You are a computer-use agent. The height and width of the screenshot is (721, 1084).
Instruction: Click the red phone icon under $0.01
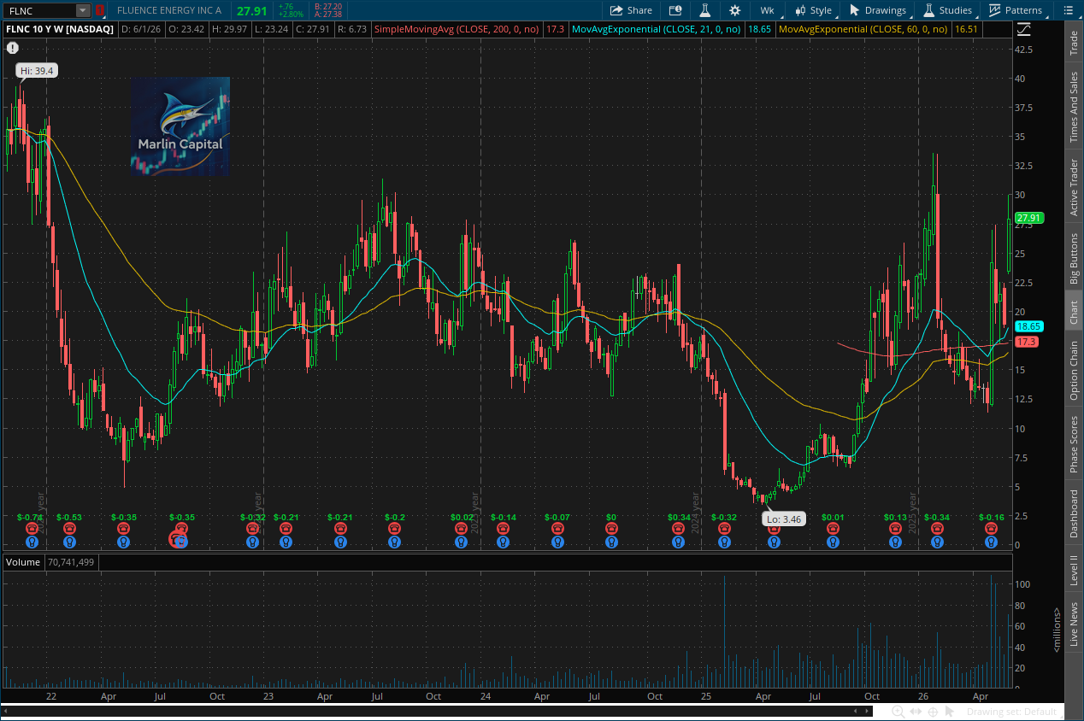click(833, 529)
